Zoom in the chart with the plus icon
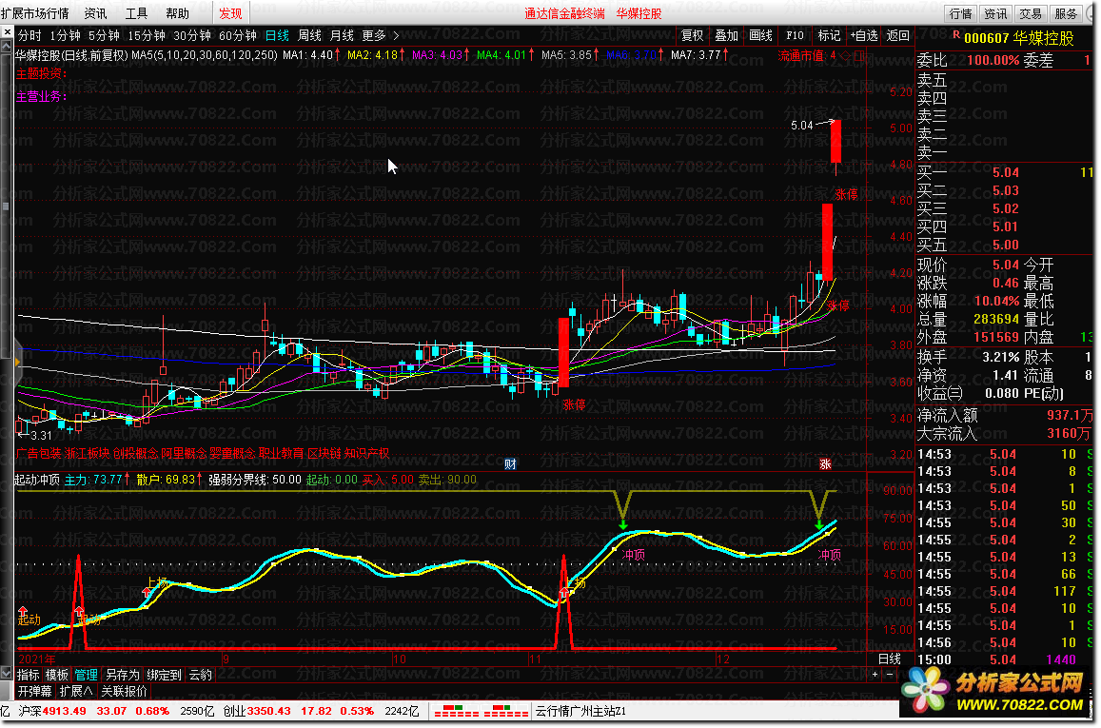 (x=875, y=675)
